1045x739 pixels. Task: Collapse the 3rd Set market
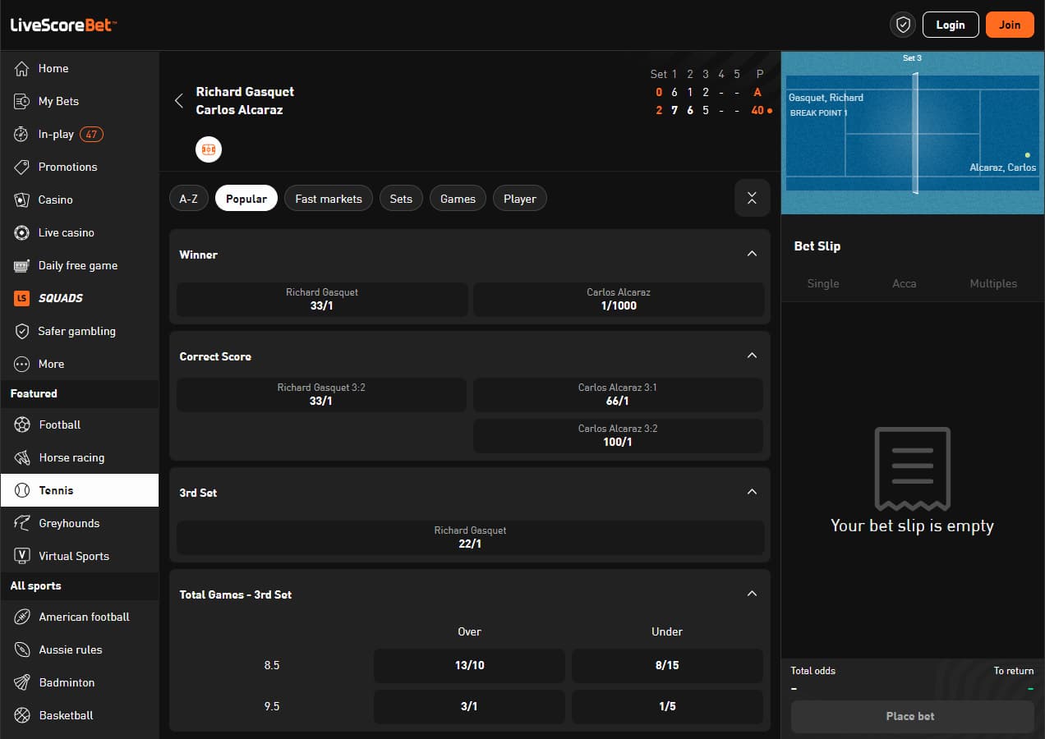click(752, 492)
